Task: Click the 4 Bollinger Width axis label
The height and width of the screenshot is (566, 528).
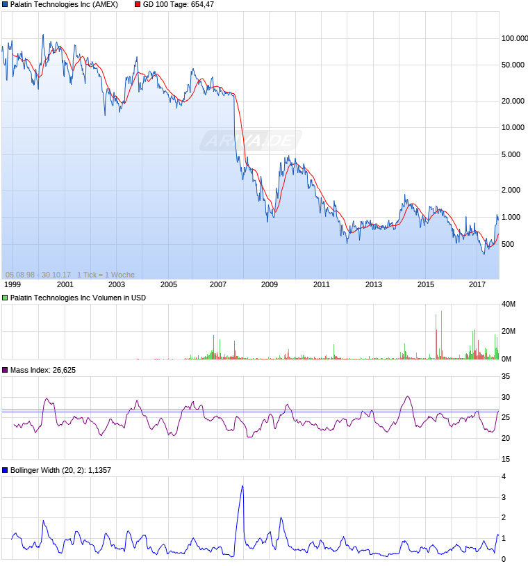Action: [x=504, y=476]
